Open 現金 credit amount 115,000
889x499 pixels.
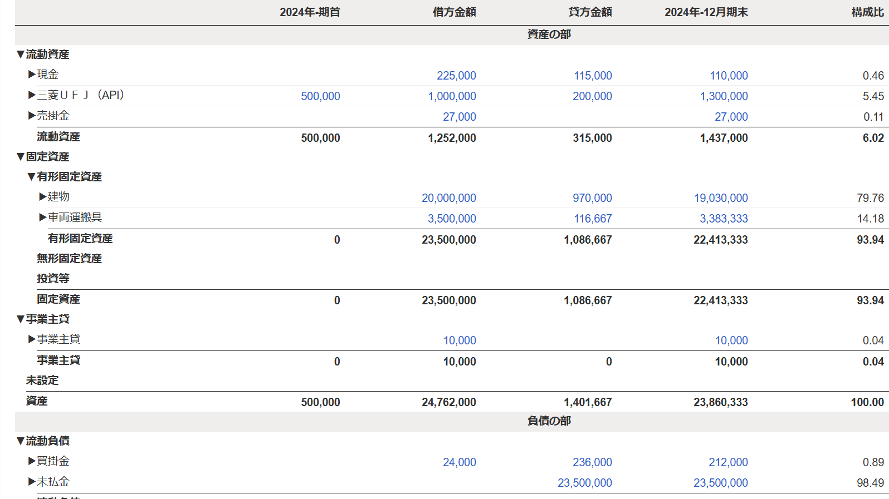[593, 76]
